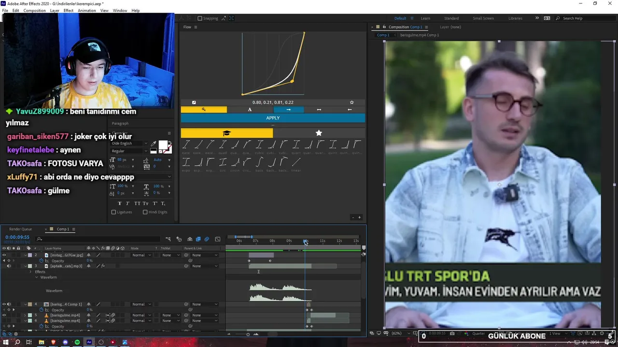The image size is (618, 347).
Task: Open Parent dropdown for layer 3
Action: (x=205, y=266)
